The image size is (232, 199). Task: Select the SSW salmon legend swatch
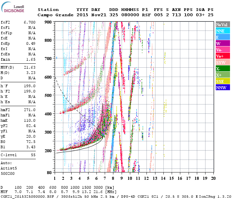[223, 62]
